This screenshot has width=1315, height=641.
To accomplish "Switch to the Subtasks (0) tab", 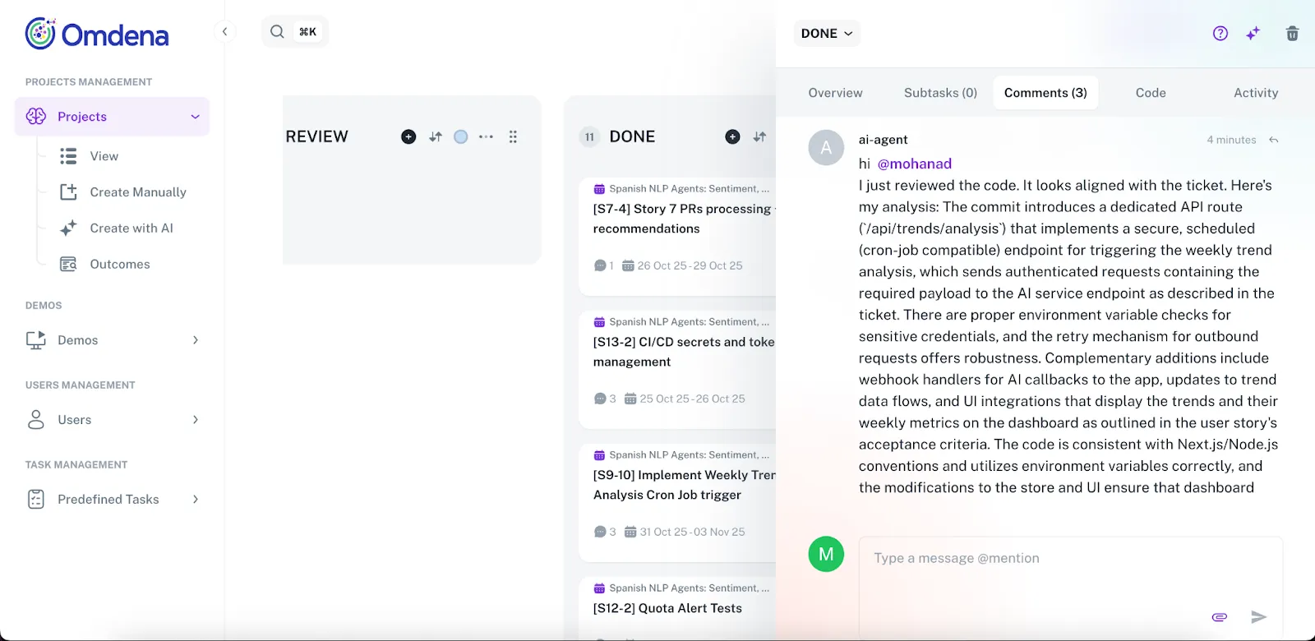I will 940,93.
